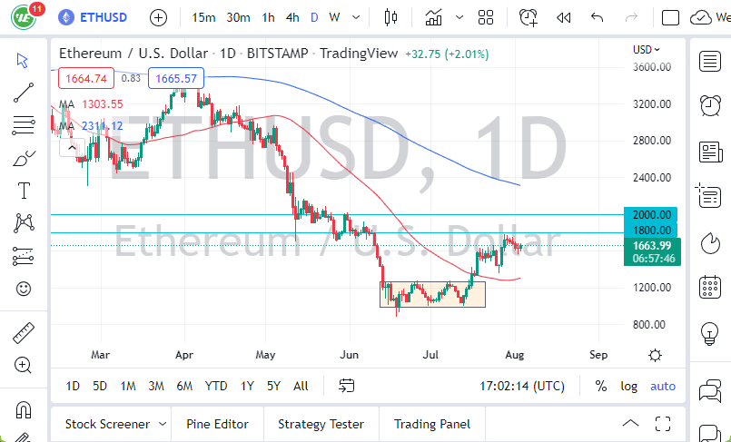Open the USD currency dropdown
This screenshot has height=442, width=731.
646,50
